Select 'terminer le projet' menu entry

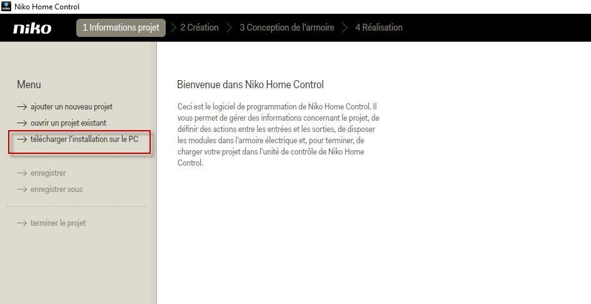point(58,223)
